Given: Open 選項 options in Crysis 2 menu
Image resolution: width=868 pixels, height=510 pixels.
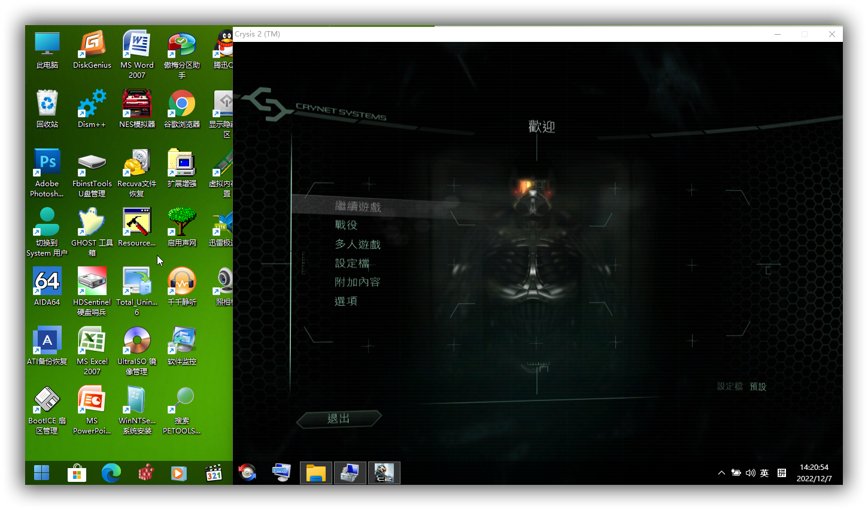Looking at the screenshot, I should point(346,301).
